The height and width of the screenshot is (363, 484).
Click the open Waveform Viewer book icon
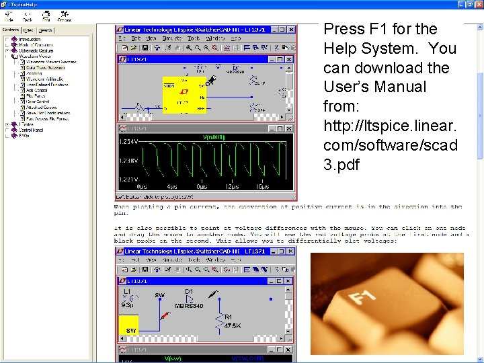pos(14,56)
